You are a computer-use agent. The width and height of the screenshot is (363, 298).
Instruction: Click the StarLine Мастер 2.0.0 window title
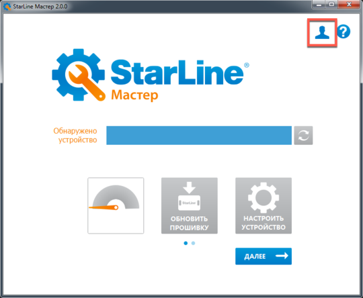pyautogui.click(x=40, y=7)
